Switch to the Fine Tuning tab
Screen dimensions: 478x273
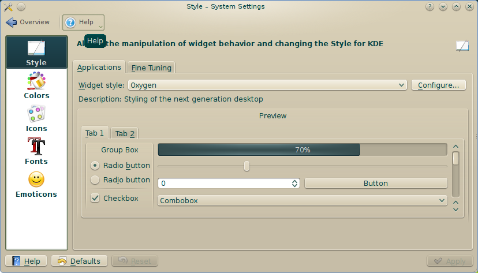(x=151, y=68)
